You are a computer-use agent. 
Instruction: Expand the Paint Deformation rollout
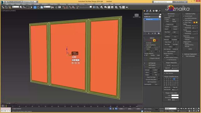coord(190,56)
